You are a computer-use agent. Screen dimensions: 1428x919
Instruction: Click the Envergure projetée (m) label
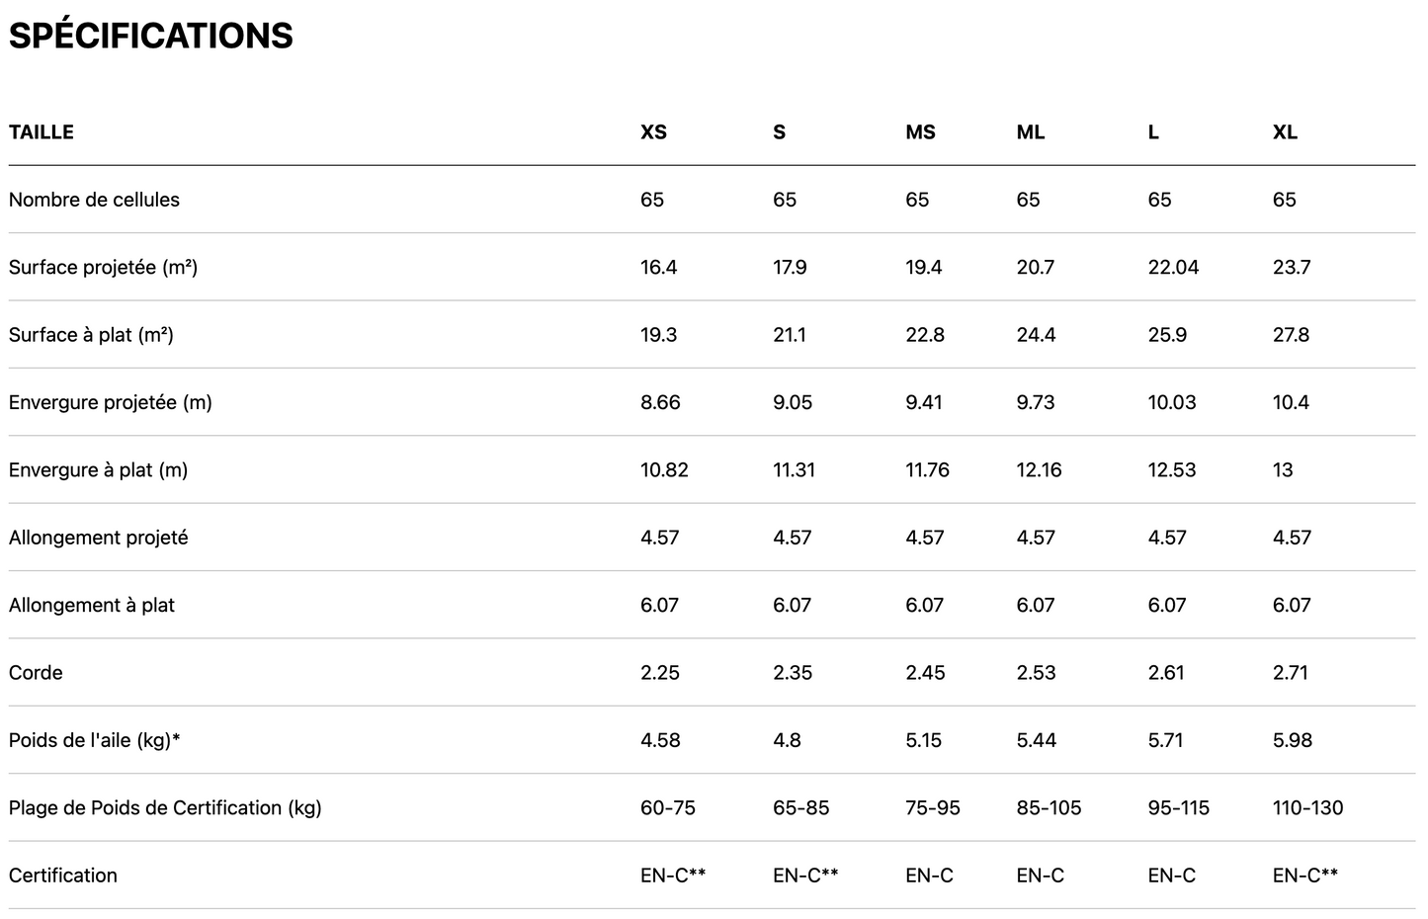point(110,402)
